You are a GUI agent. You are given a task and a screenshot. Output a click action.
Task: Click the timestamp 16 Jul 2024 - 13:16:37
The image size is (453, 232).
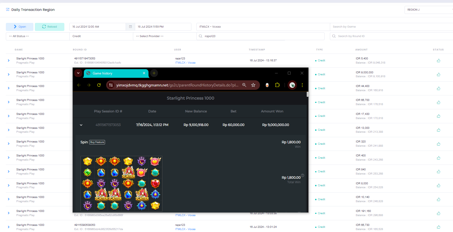click(x=263, y=61)
